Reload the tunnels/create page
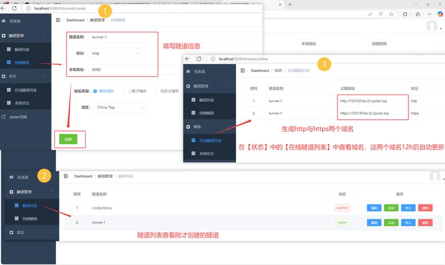Image resolution: width=445 pixels, height=265 pixels. click(x=14, y=8)
